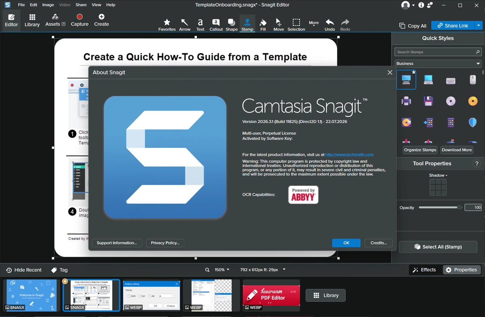
Task: Select the Fill tool
Action: coord(263,25)
